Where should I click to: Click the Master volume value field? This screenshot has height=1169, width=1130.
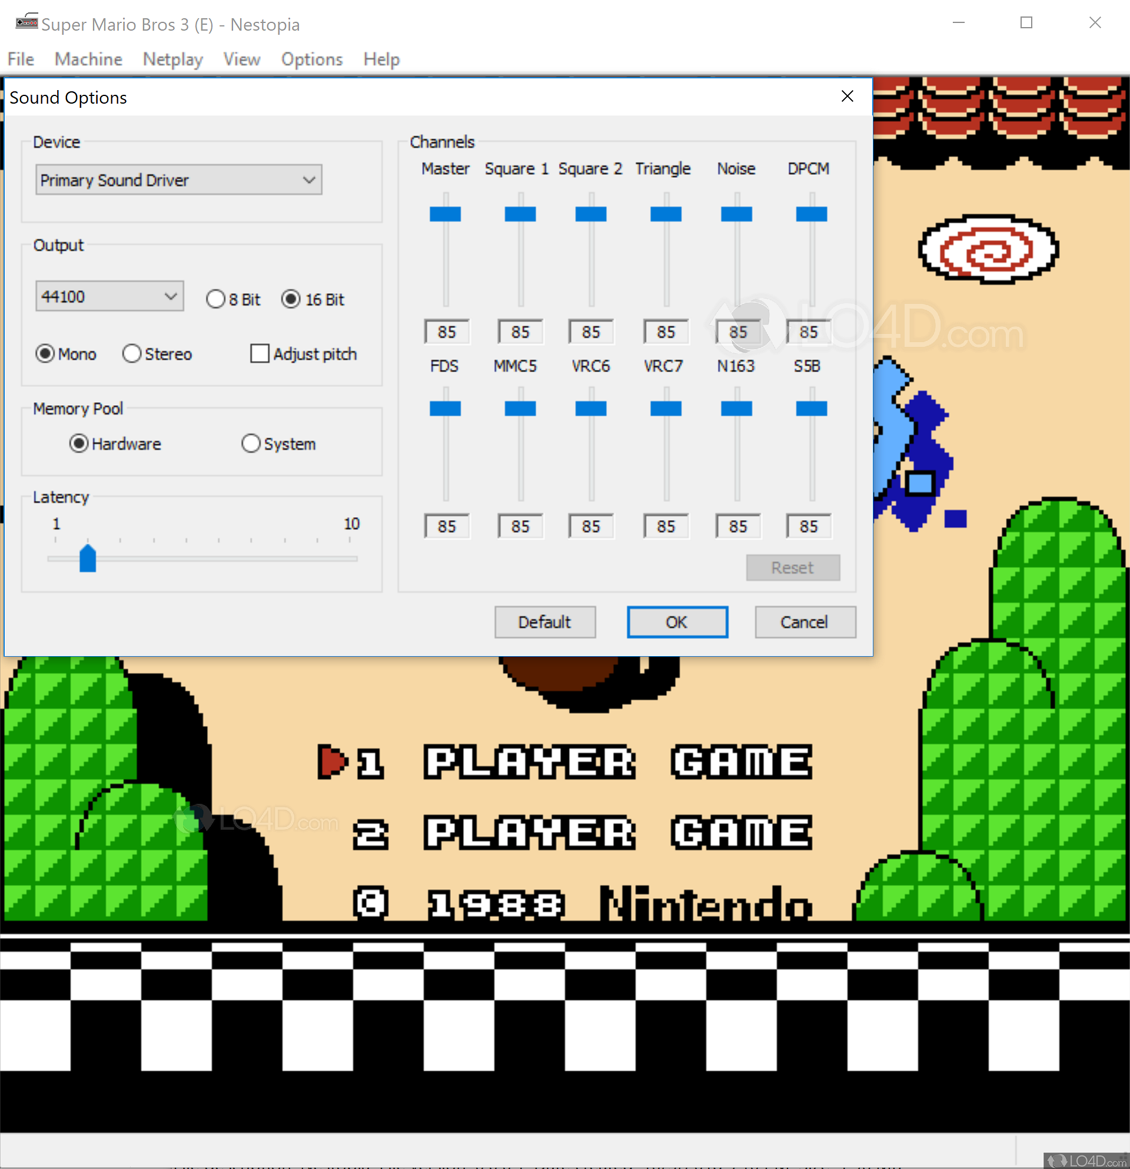pos(447,332)
